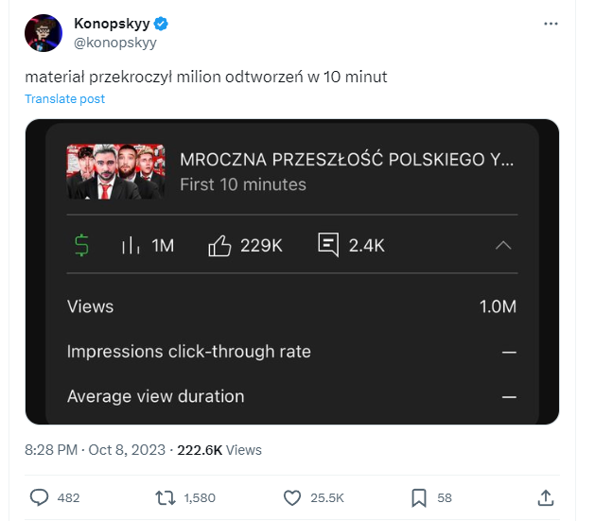The height and width of the screenshot is (521, 595).
Task: Bookmark the post with the bookmark icon
Action: point(419,498)
